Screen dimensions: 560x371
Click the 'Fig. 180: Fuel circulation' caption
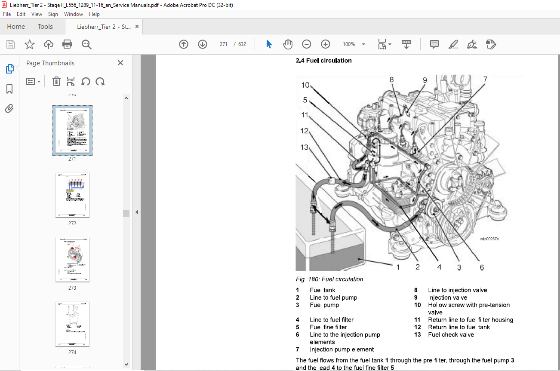tap(329, 279)
